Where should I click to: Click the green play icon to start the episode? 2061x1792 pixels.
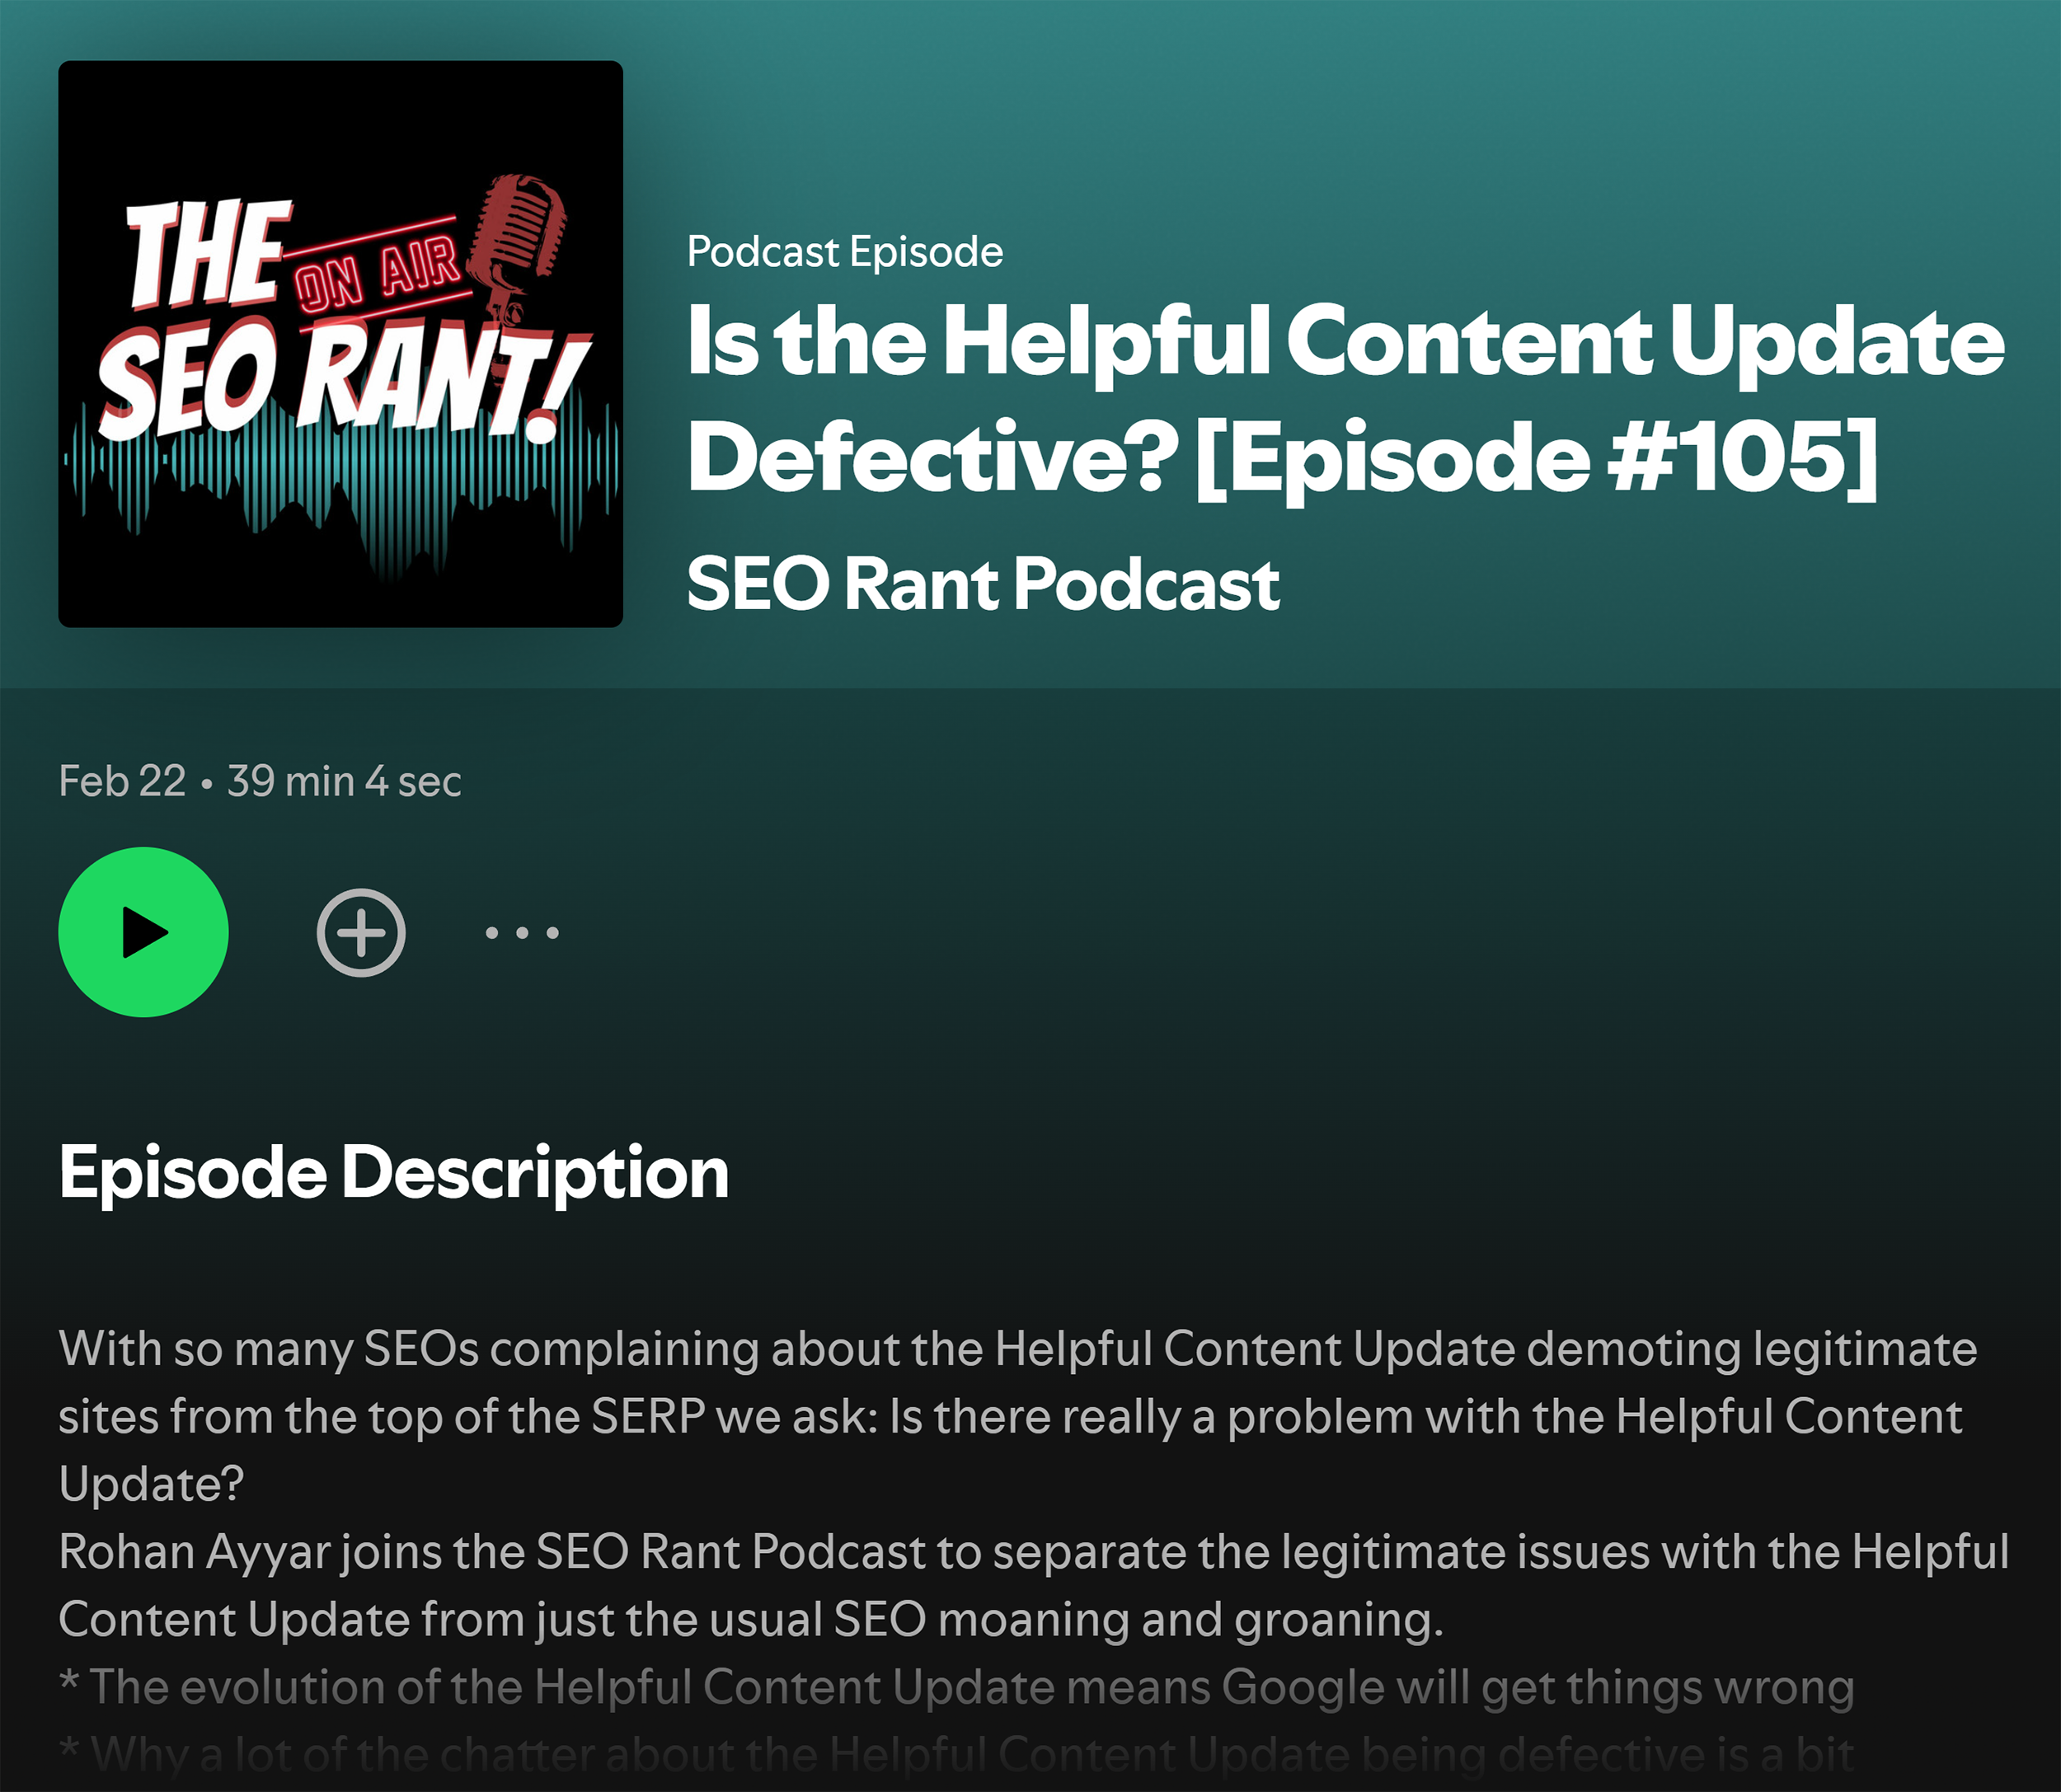pyautogui.click(x=144, y=932)
